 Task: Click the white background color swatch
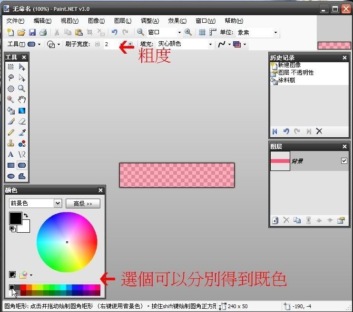pyautogui.click(x=25, y=228)
